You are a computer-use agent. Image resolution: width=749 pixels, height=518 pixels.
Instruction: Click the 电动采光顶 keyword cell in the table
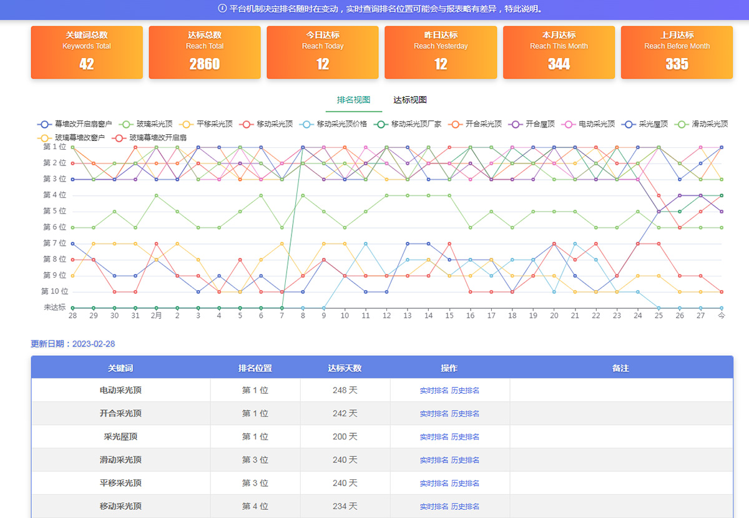(120, 391)
